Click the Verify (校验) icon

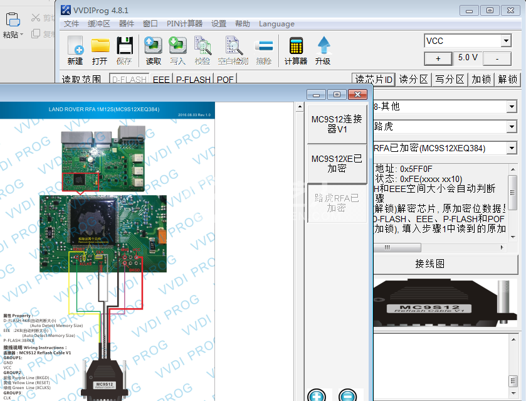point(203,45)
